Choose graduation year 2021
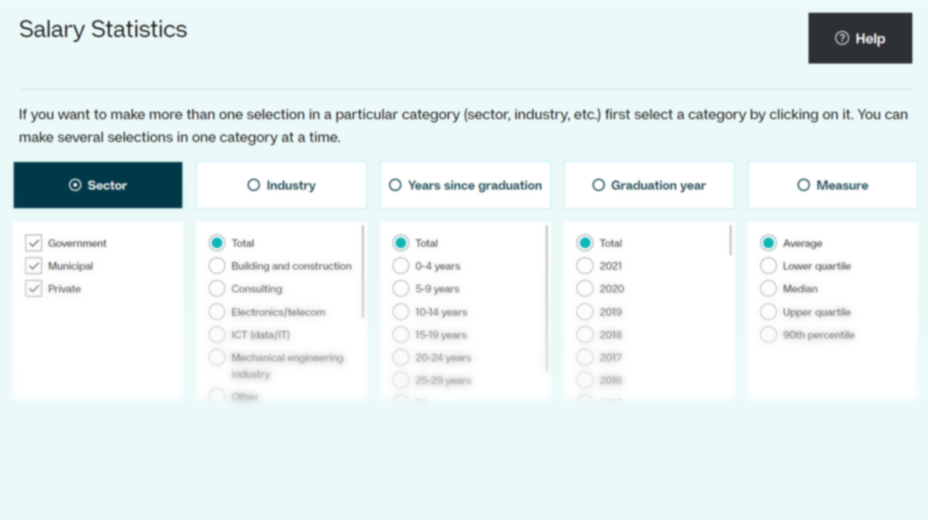The height and width of the screenshot is (520, 928). [585, 266]
